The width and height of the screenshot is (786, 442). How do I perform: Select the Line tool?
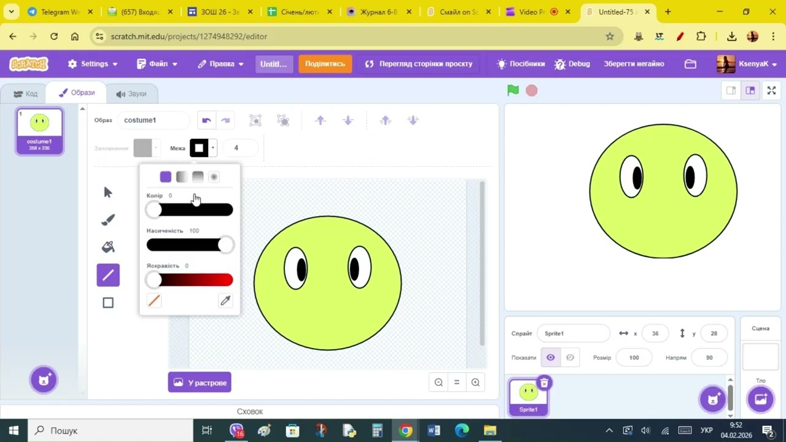click(108, 275)
